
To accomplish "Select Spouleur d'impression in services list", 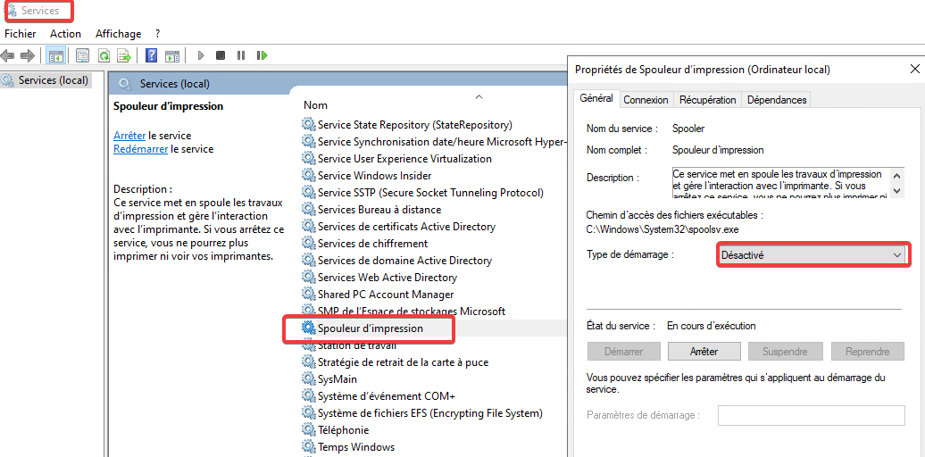I will click(x=370, y=328).
